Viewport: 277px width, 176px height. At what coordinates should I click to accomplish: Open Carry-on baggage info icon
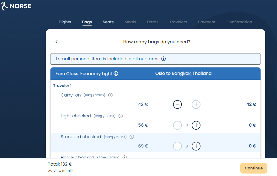pyautogui.click(x=111, y=95)
